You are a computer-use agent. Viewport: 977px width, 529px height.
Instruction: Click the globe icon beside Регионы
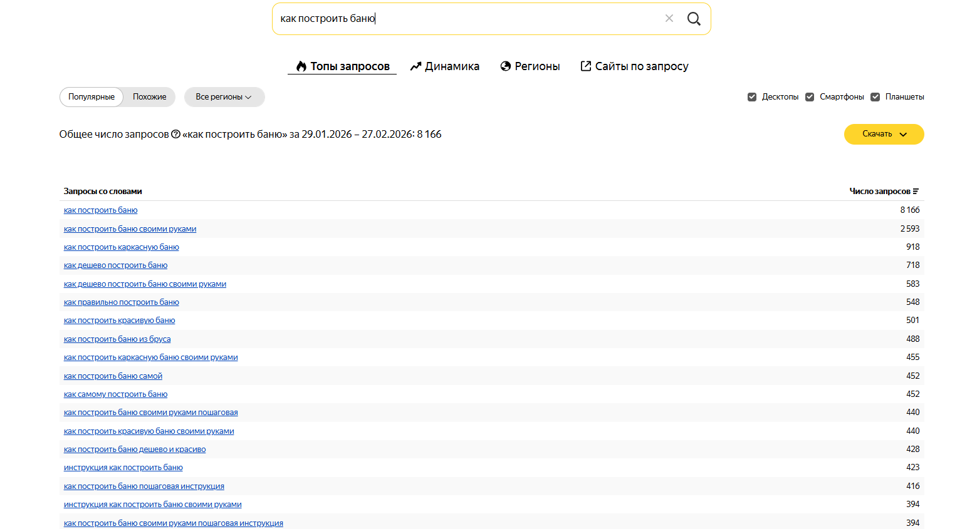(x=506, y=66)
